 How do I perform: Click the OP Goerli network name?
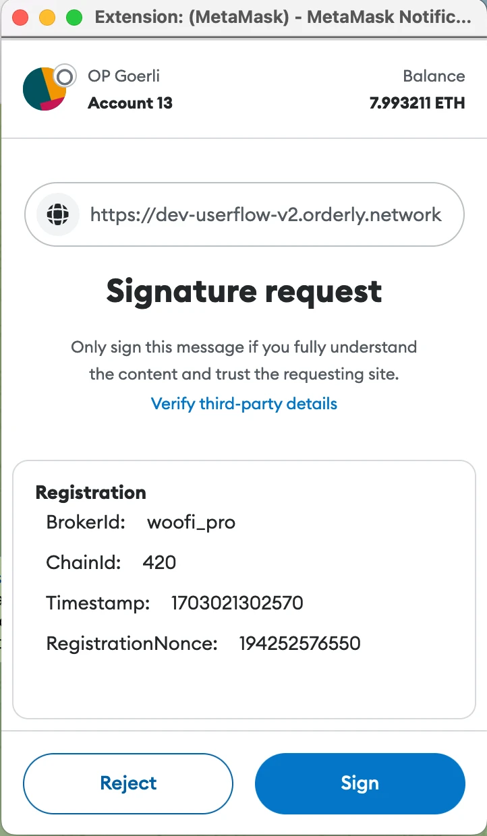click(x=123, y=76)
